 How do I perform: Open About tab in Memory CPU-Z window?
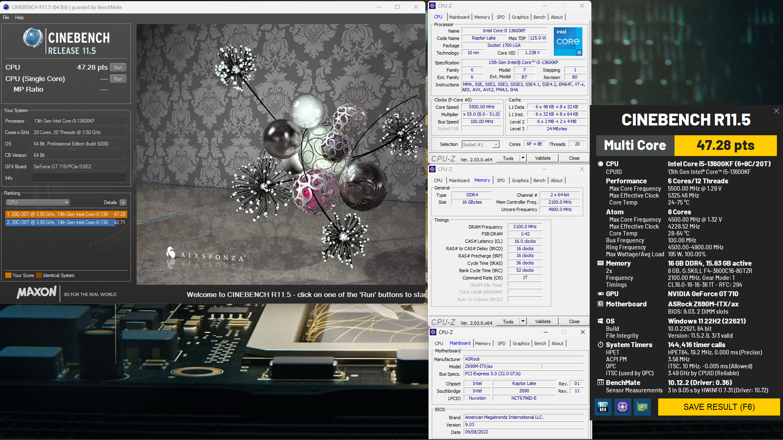[x=557, y=180]
